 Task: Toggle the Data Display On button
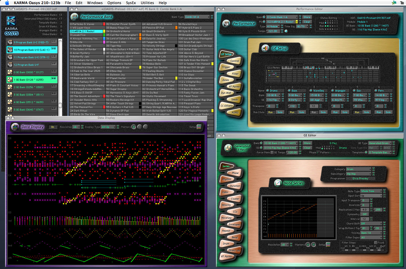coord(53,127)
